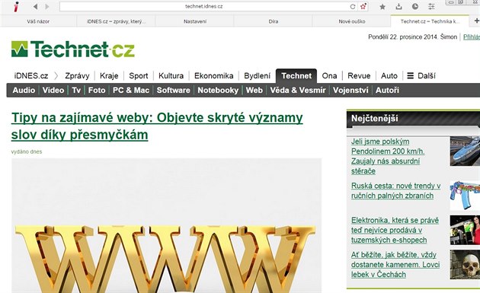Click the date "Pondělí 22. prosince 2014"
The width and height of the screenshot is (480, 293).
(x=403, y=37)
